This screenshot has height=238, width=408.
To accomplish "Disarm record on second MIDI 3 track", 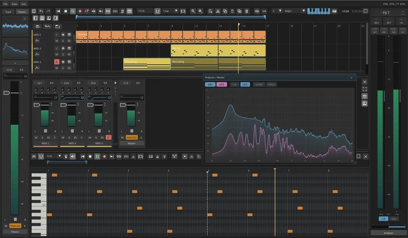I will point(56,62).
